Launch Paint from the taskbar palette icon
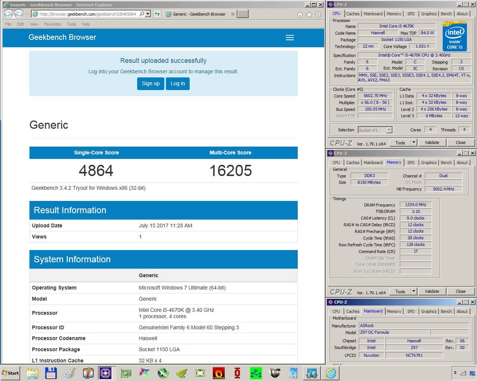The image size is (477, 381). click(x=69, y=373)
